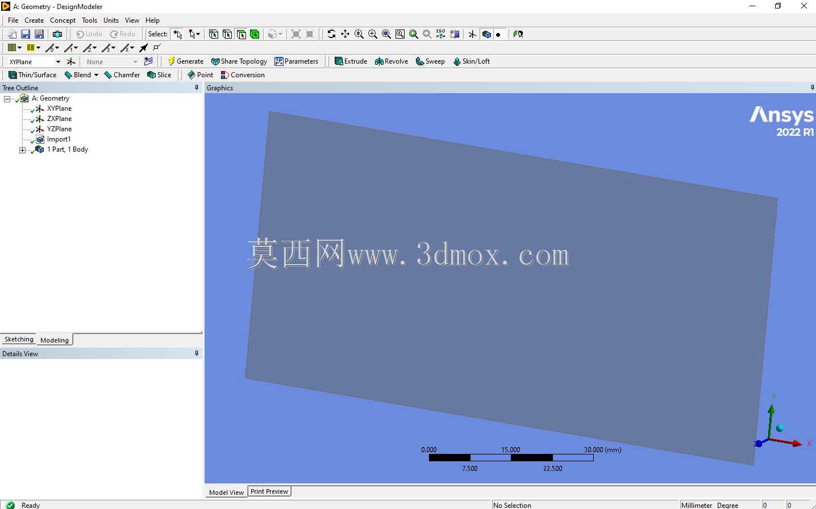The image size is (816, 509).
Task: Open the Tools menu
Action: coord(89,20)
